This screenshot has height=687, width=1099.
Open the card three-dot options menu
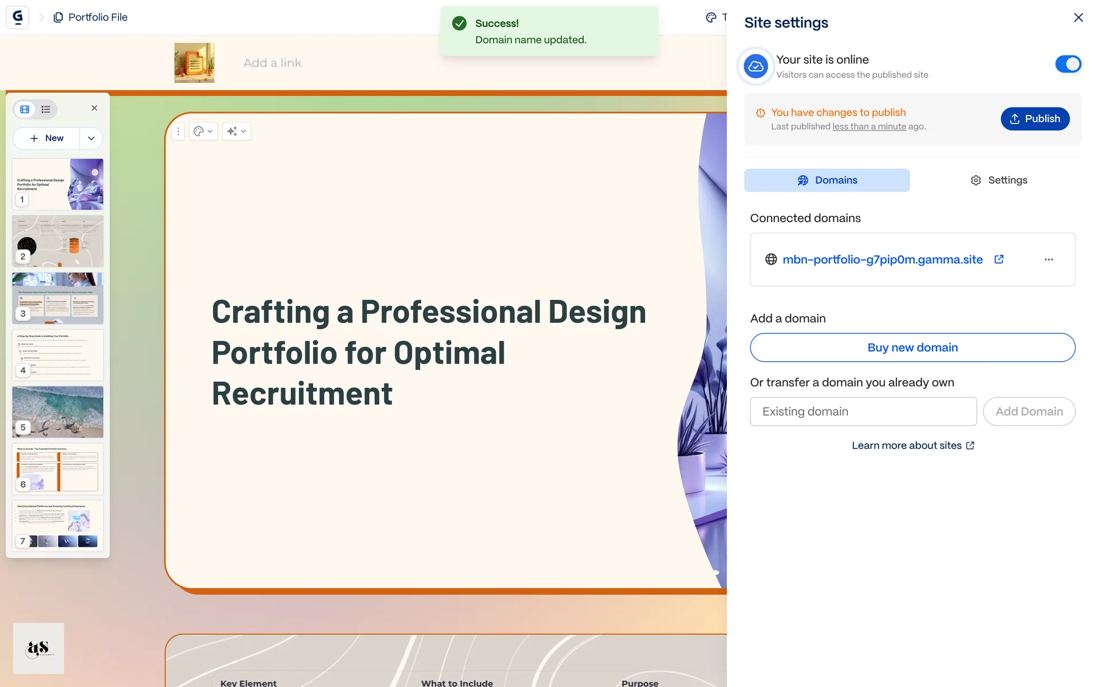[178, 132]
